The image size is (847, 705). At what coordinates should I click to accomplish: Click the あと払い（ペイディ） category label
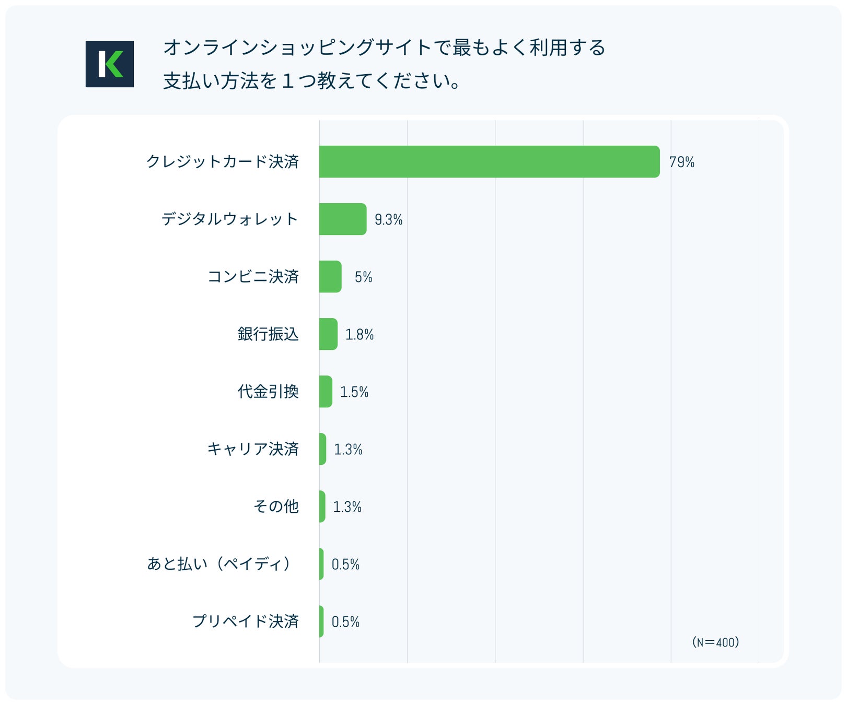click(219, 564)
